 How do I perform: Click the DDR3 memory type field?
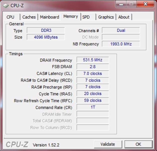click(x=46, y=30)
